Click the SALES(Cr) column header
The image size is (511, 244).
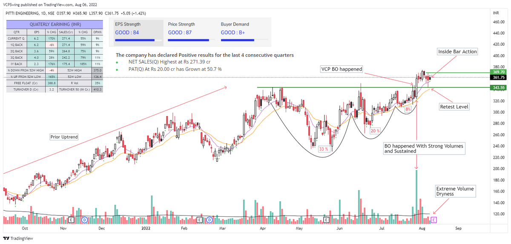(66, 32)
